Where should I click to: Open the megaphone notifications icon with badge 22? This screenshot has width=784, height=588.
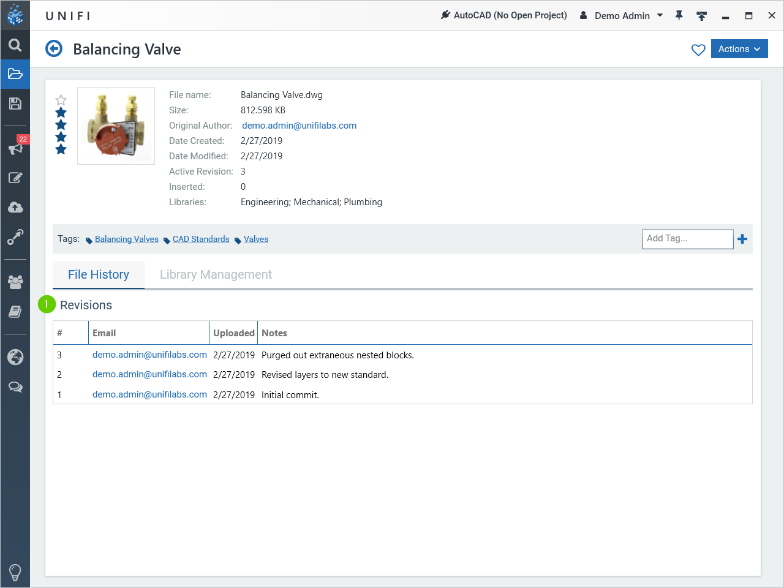pos(15,148)
